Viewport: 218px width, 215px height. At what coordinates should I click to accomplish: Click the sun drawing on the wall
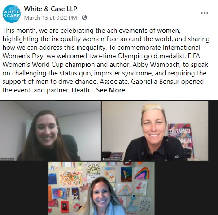(x=93, y=169)
